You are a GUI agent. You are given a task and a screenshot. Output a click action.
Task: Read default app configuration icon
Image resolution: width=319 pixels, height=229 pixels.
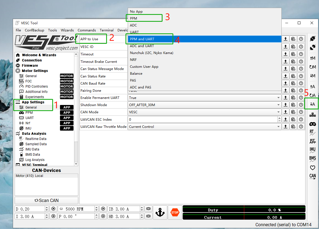tap(312, 95)
